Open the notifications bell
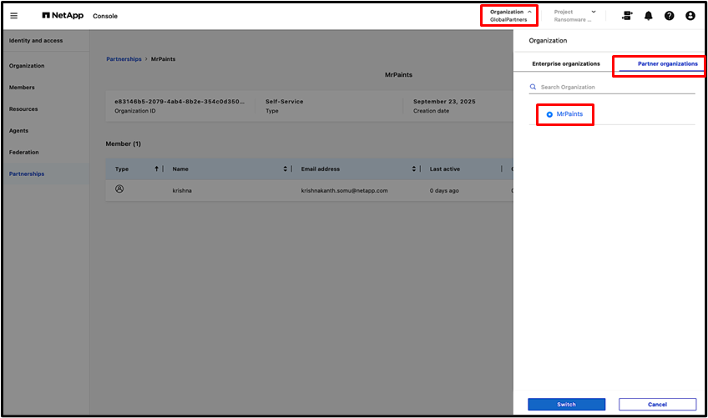The image size is (708, 418). pos(649,16)
